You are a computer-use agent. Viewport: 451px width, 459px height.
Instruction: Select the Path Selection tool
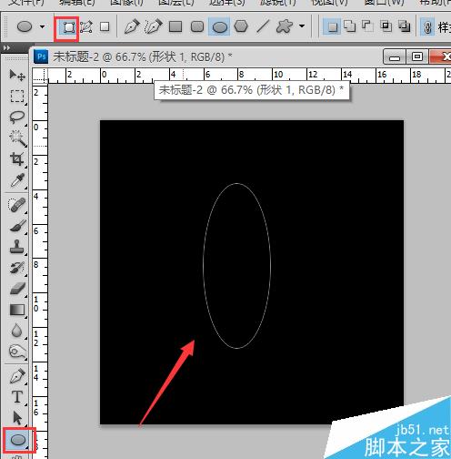[17, 418]
